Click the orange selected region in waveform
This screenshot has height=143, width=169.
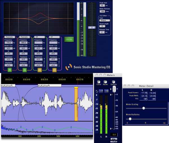[x=76, y=104]
